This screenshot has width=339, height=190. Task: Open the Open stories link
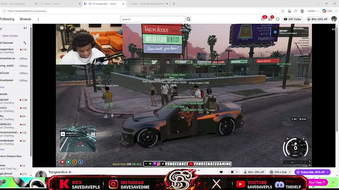coord(10,36)
